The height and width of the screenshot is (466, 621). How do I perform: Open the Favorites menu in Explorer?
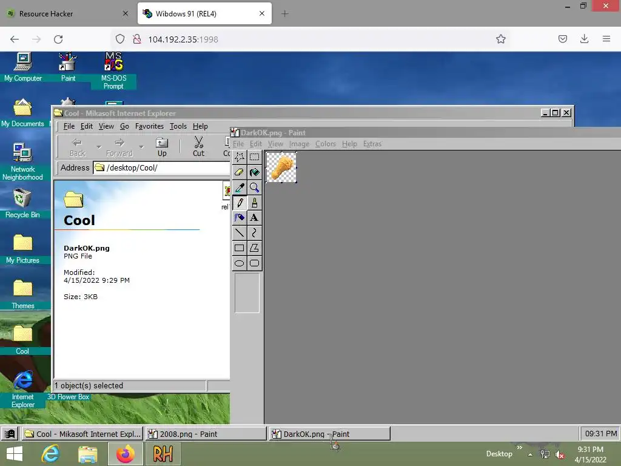point(149,126)
